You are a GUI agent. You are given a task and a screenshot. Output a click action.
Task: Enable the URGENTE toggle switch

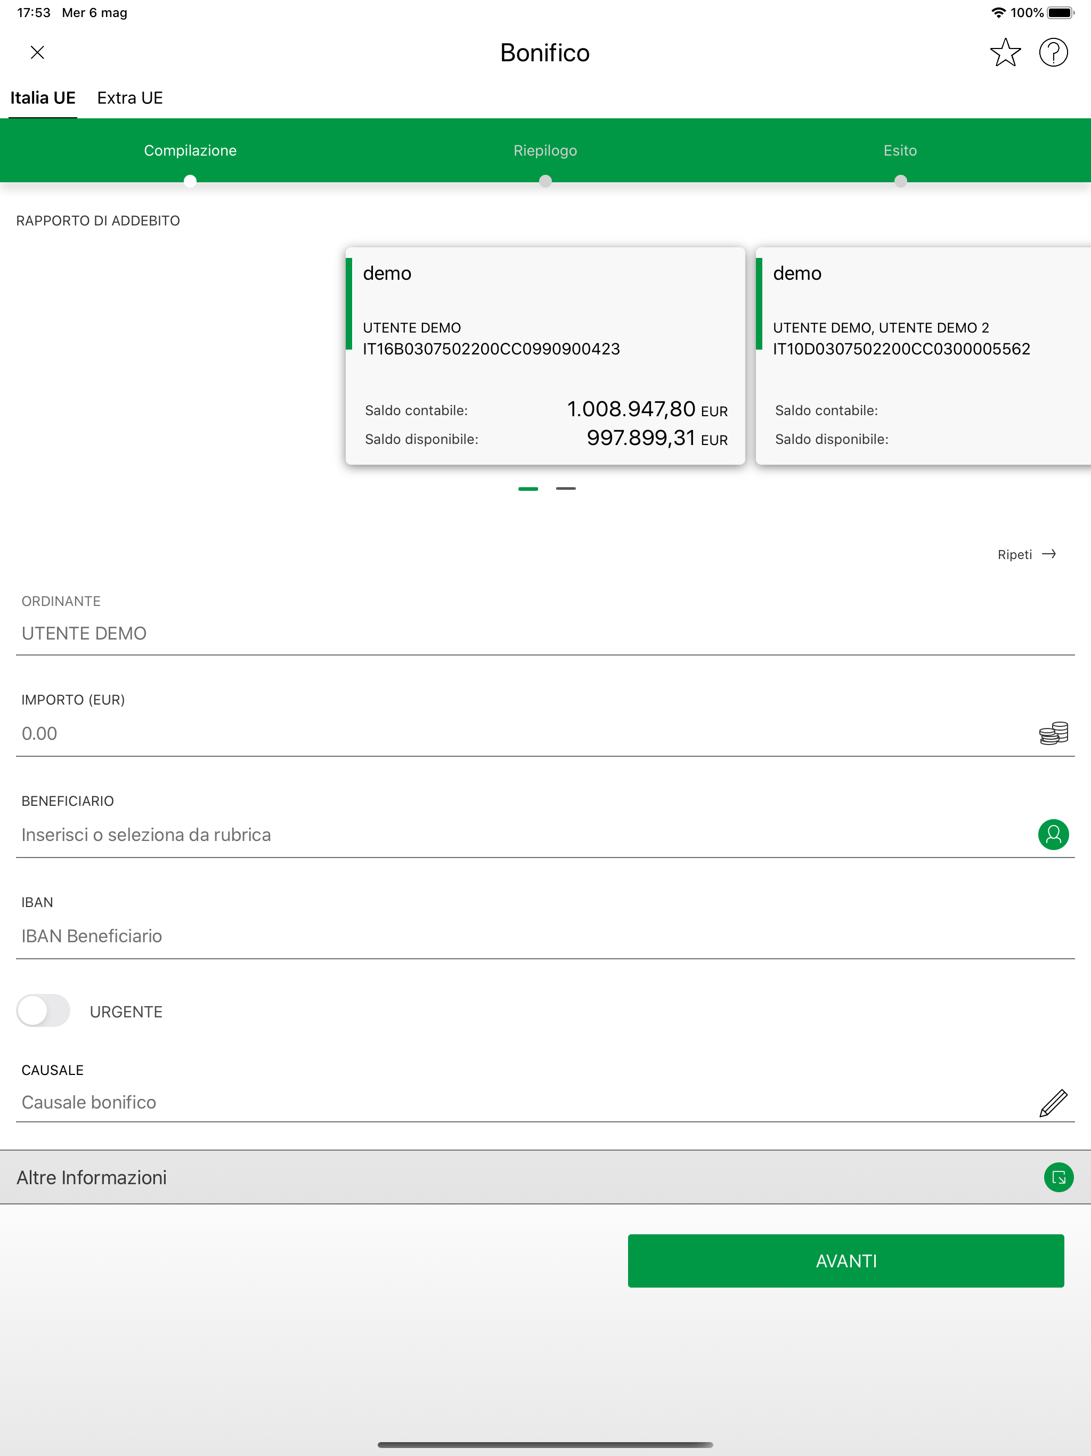pos(43,1011)
